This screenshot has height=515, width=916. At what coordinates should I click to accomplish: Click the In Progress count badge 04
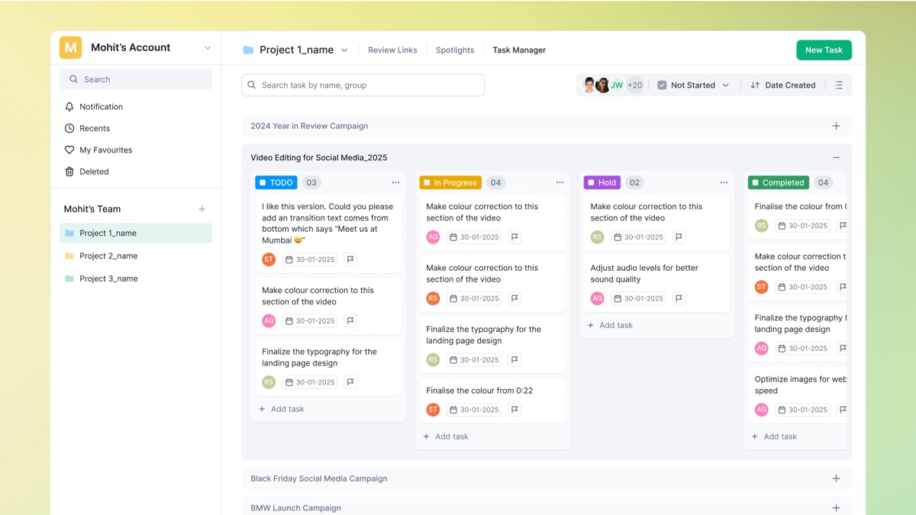[495, 182]
